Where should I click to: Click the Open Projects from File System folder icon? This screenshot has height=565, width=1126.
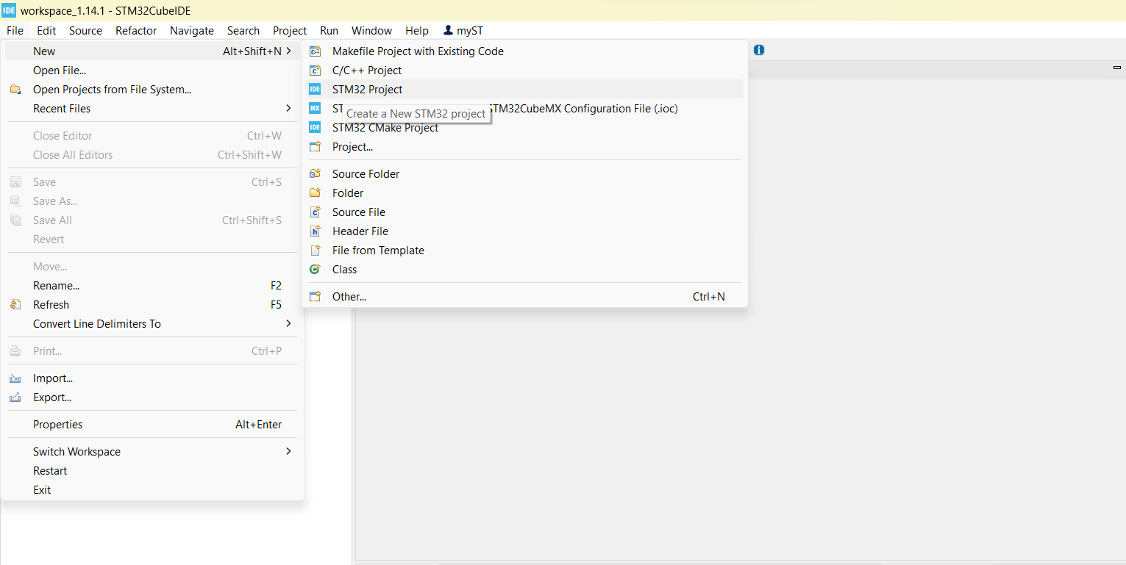click(15, 90)
